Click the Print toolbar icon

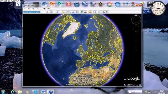[104, 12]
